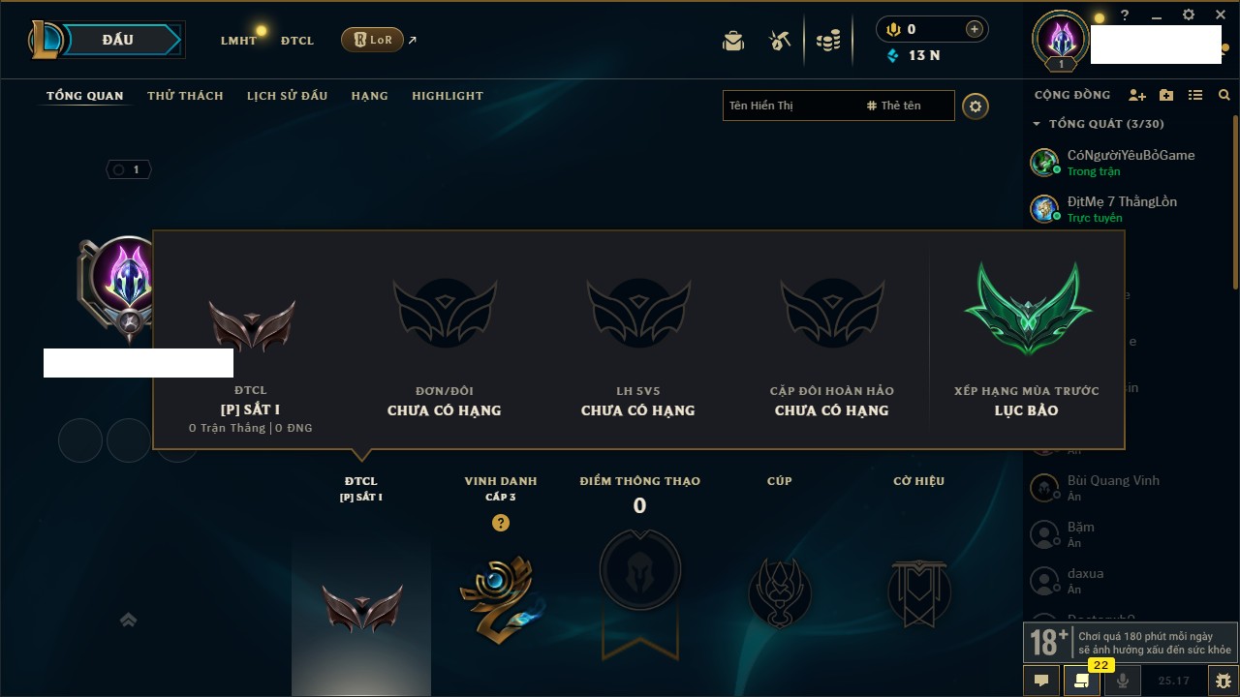Open the LoR game link
Viewport: 1240px width, 697px height.
click(x=372, y=40)
